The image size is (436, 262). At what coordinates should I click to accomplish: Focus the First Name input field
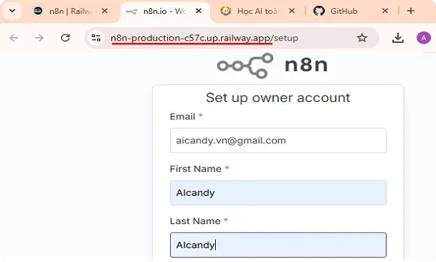click(x=278, y=193)
